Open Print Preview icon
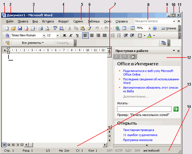This screenshot has height=154, width=192. pos(47,28)
